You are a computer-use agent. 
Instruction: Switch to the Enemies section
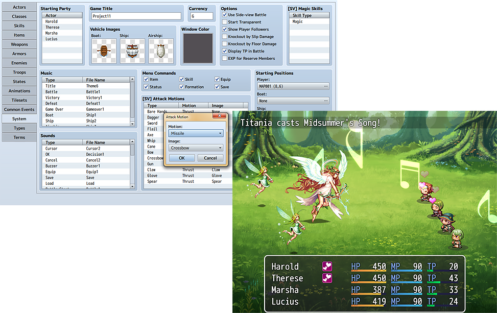19,63
